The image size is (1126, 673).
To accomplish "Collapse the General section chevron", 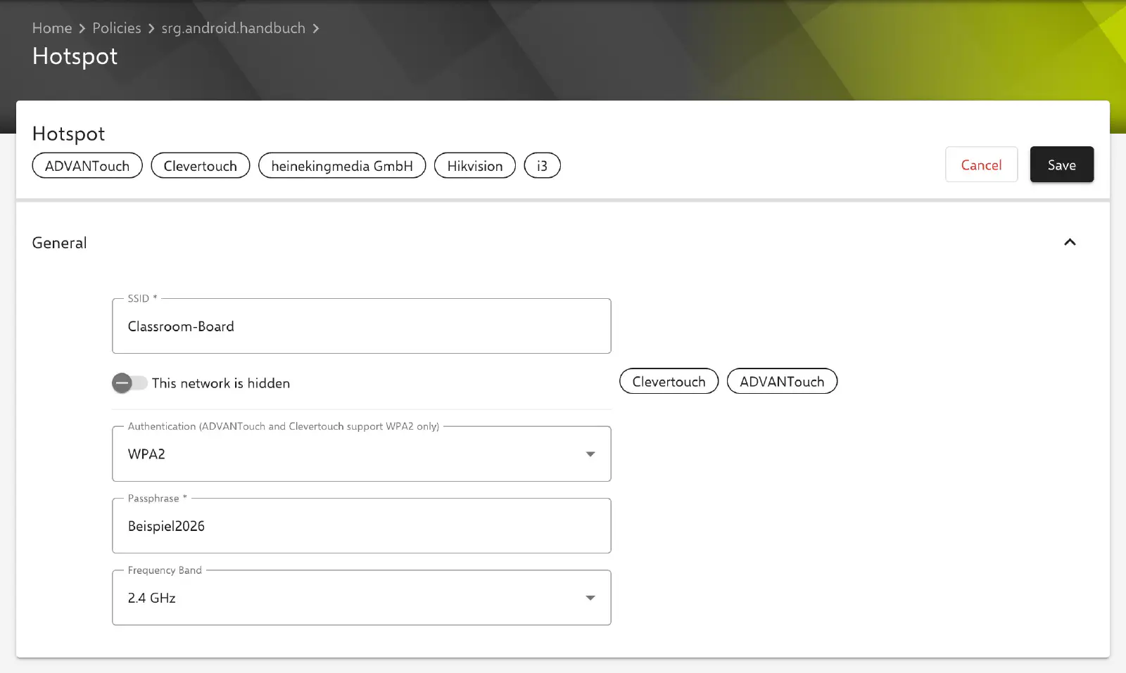I will click(1070, 243).
